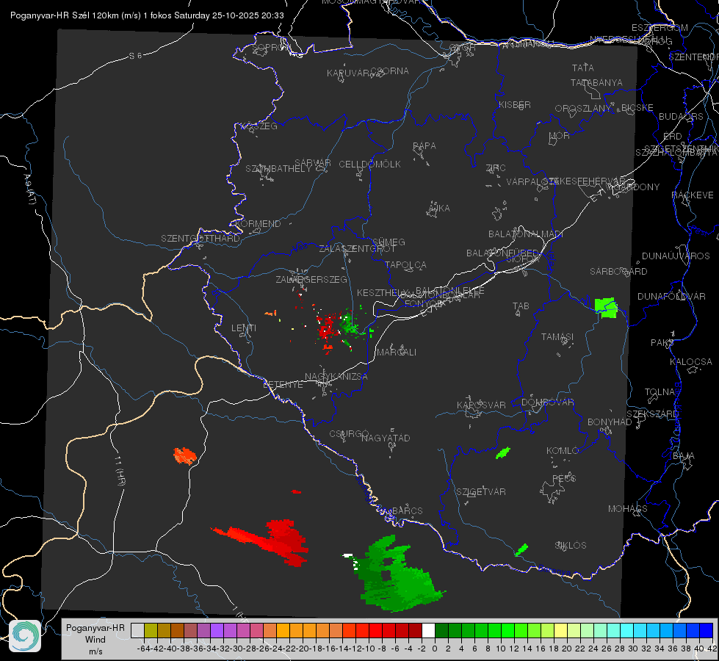The image size is (719, 661).
Task: Select the TAMASI town label
Action: click(557, 337)
